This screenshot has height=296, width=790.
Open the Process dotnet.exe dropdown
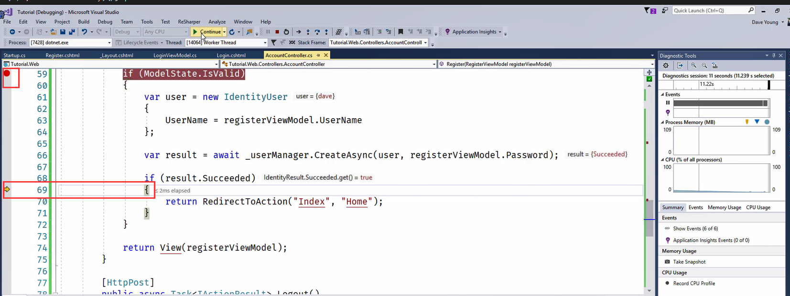point(109,42)
